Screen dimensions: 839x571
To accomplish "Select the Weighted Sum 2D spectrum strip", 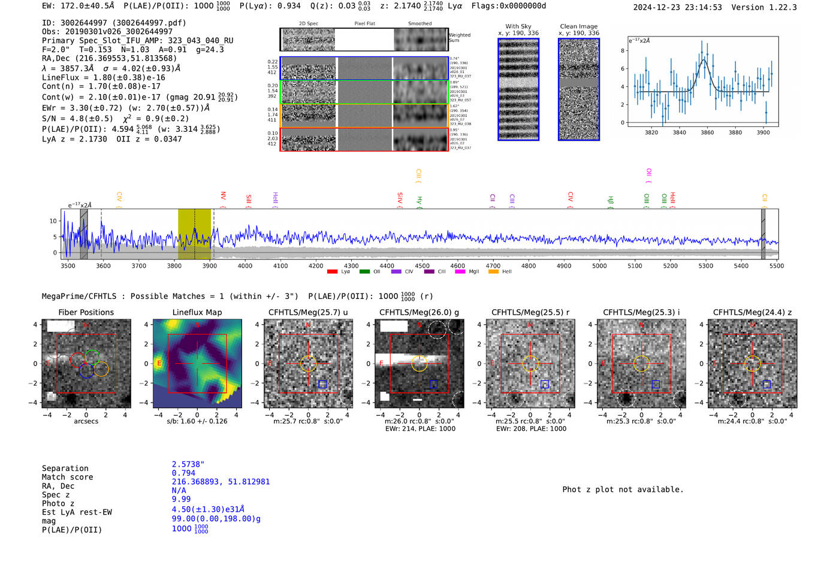I will 364,40.
